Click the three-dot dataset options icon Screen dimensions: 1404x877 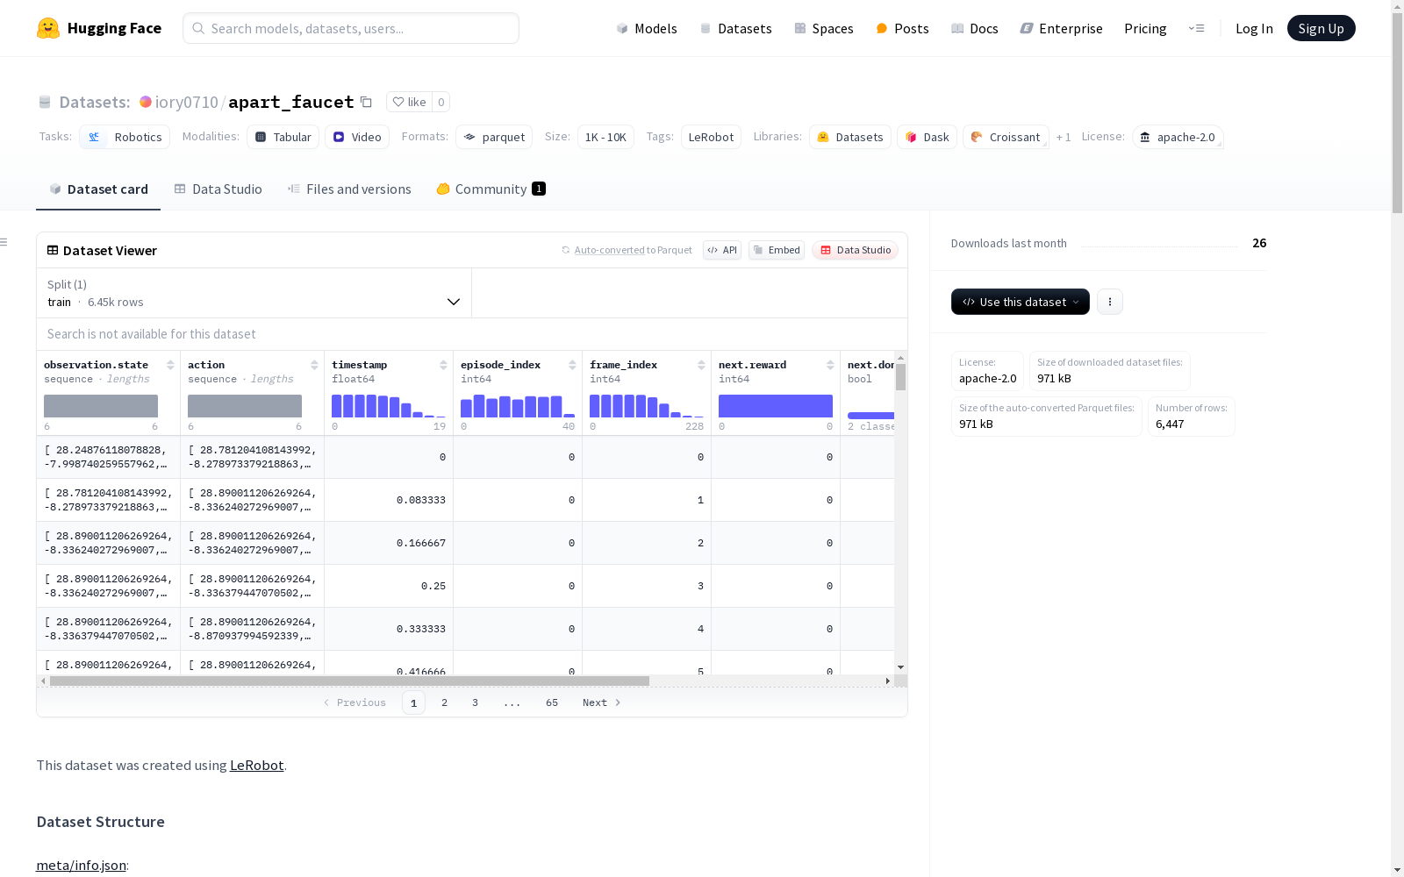click(x=1110, y=302)
